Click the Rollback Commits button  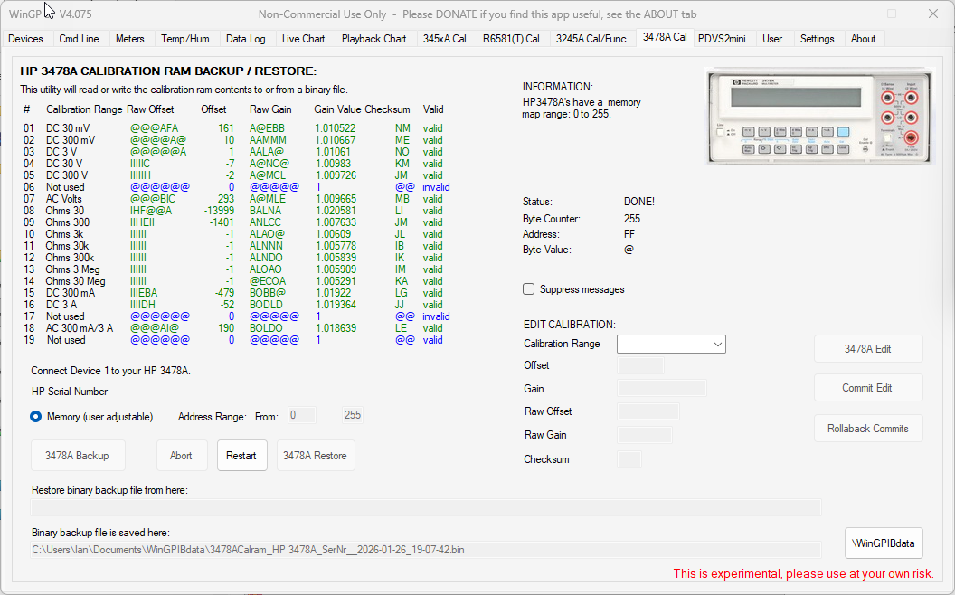(866, 429)
